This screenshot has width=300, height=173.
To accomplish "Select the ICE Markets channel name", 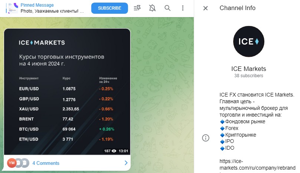I will pyautogui.click(x=248, y=69).
